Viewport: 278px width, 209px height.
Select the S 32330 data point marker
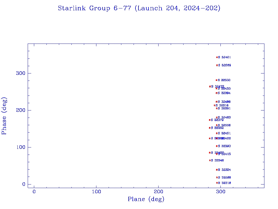216,80
